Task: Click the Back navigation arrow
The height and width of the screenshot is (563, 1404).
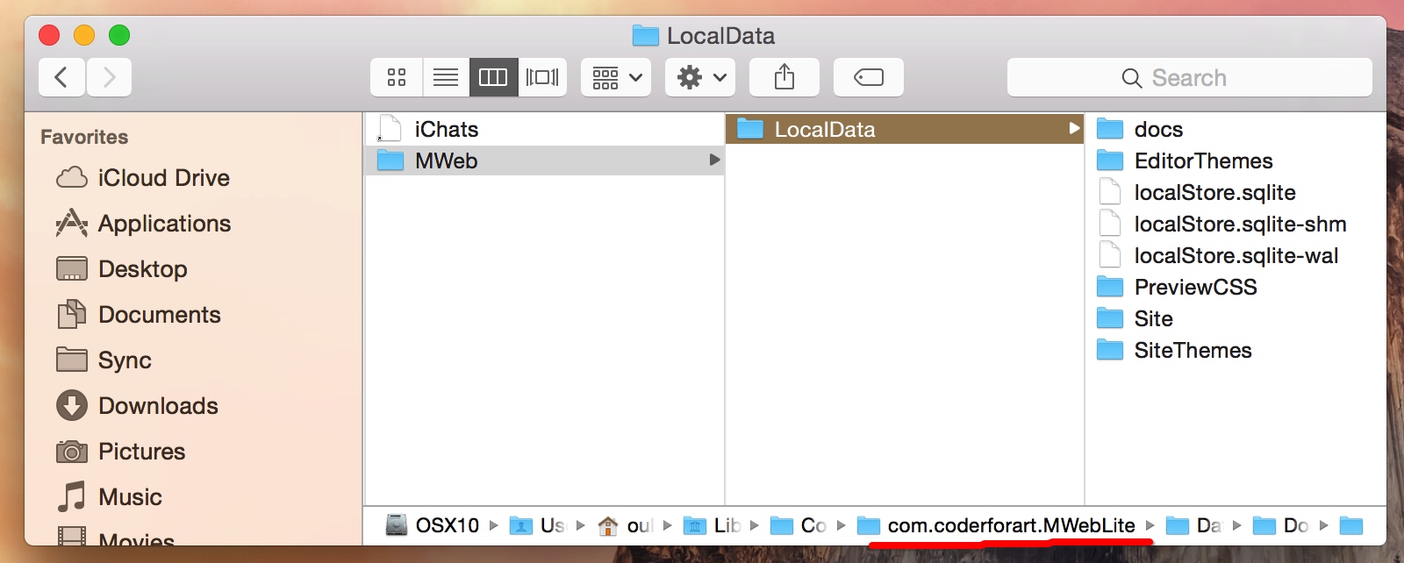Action: [x=61, y=77]
